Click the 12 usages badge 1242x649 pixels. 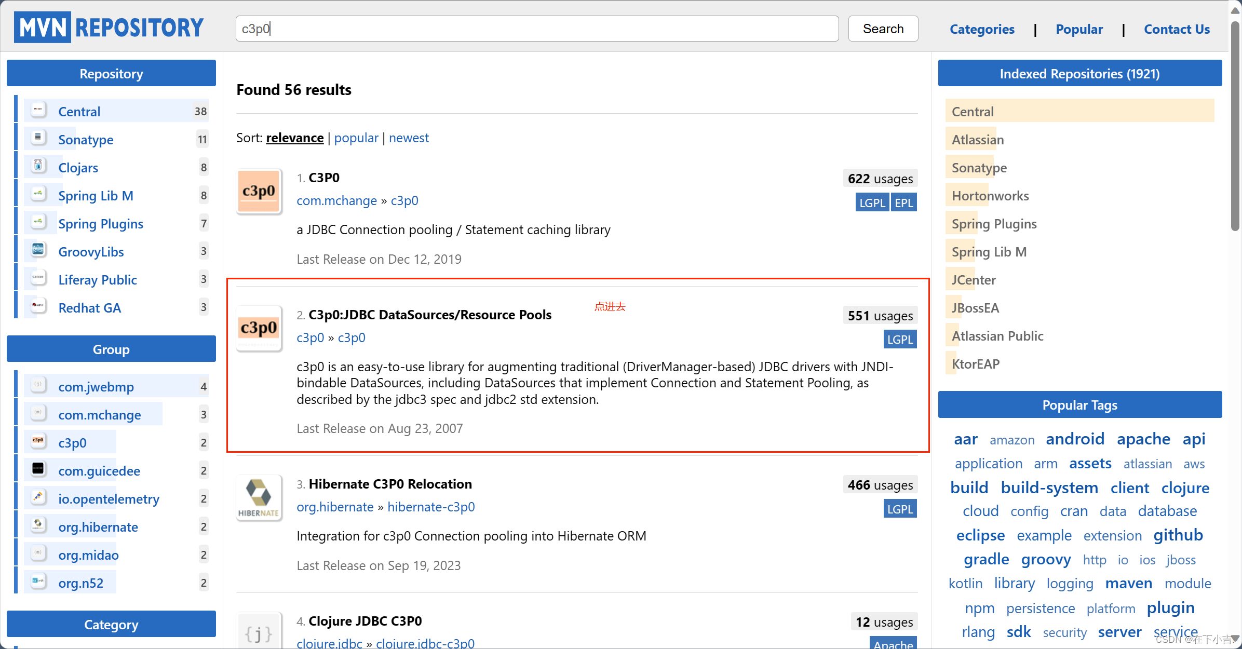pos(884,622)
